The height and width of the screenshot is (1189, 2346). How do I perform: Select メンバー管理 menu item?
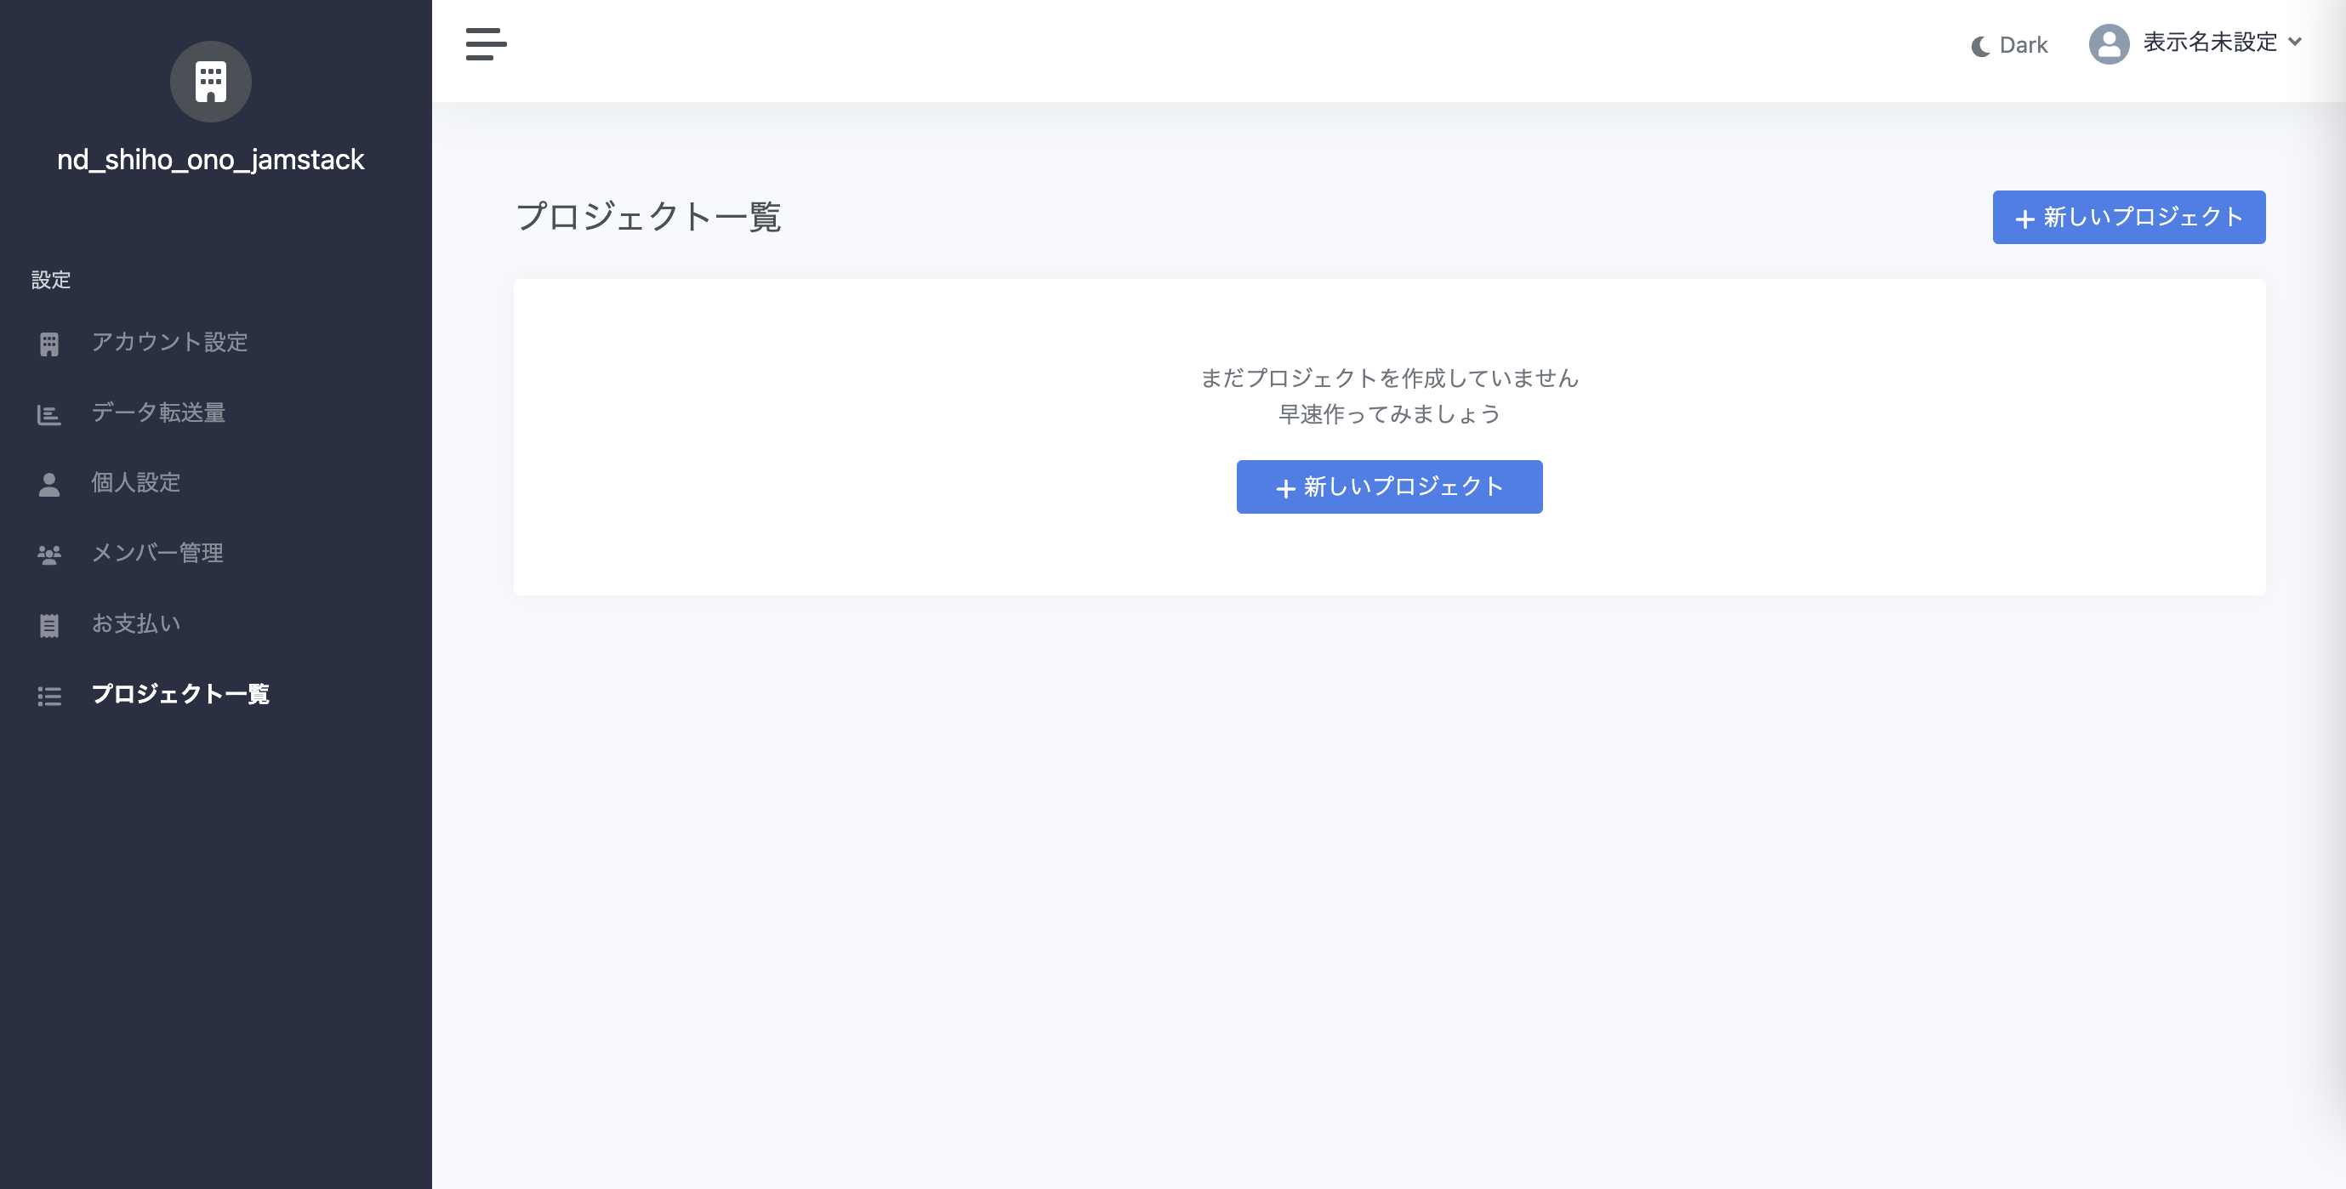(157, 553)
